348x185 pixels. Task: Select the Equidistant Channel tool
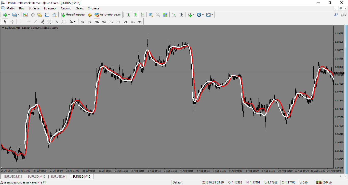point(43,22)
